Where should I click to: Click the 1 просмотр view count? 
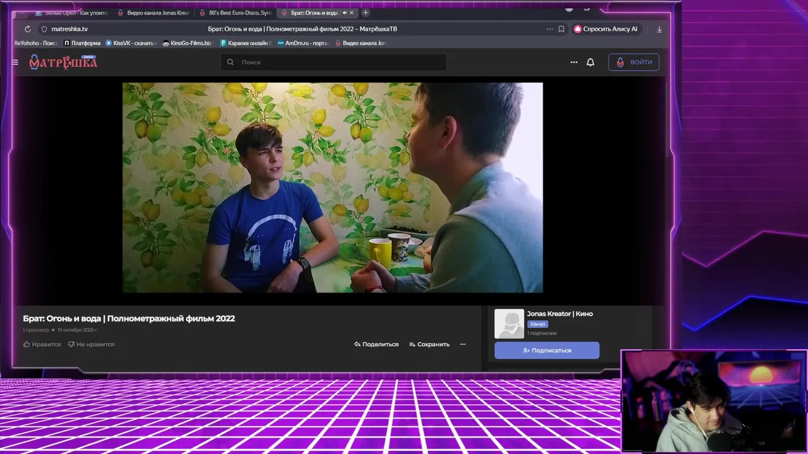36,330
